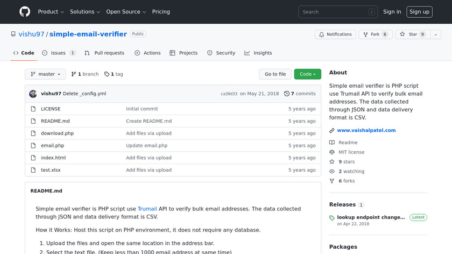The image size is (452, 254).
Task: Click Go to file button
Action: (x=276, y=74)
